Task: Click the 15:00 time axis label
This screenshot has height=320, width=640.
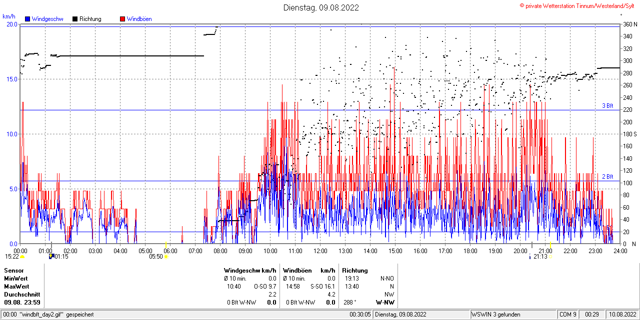Action: (x=395, y=251)
